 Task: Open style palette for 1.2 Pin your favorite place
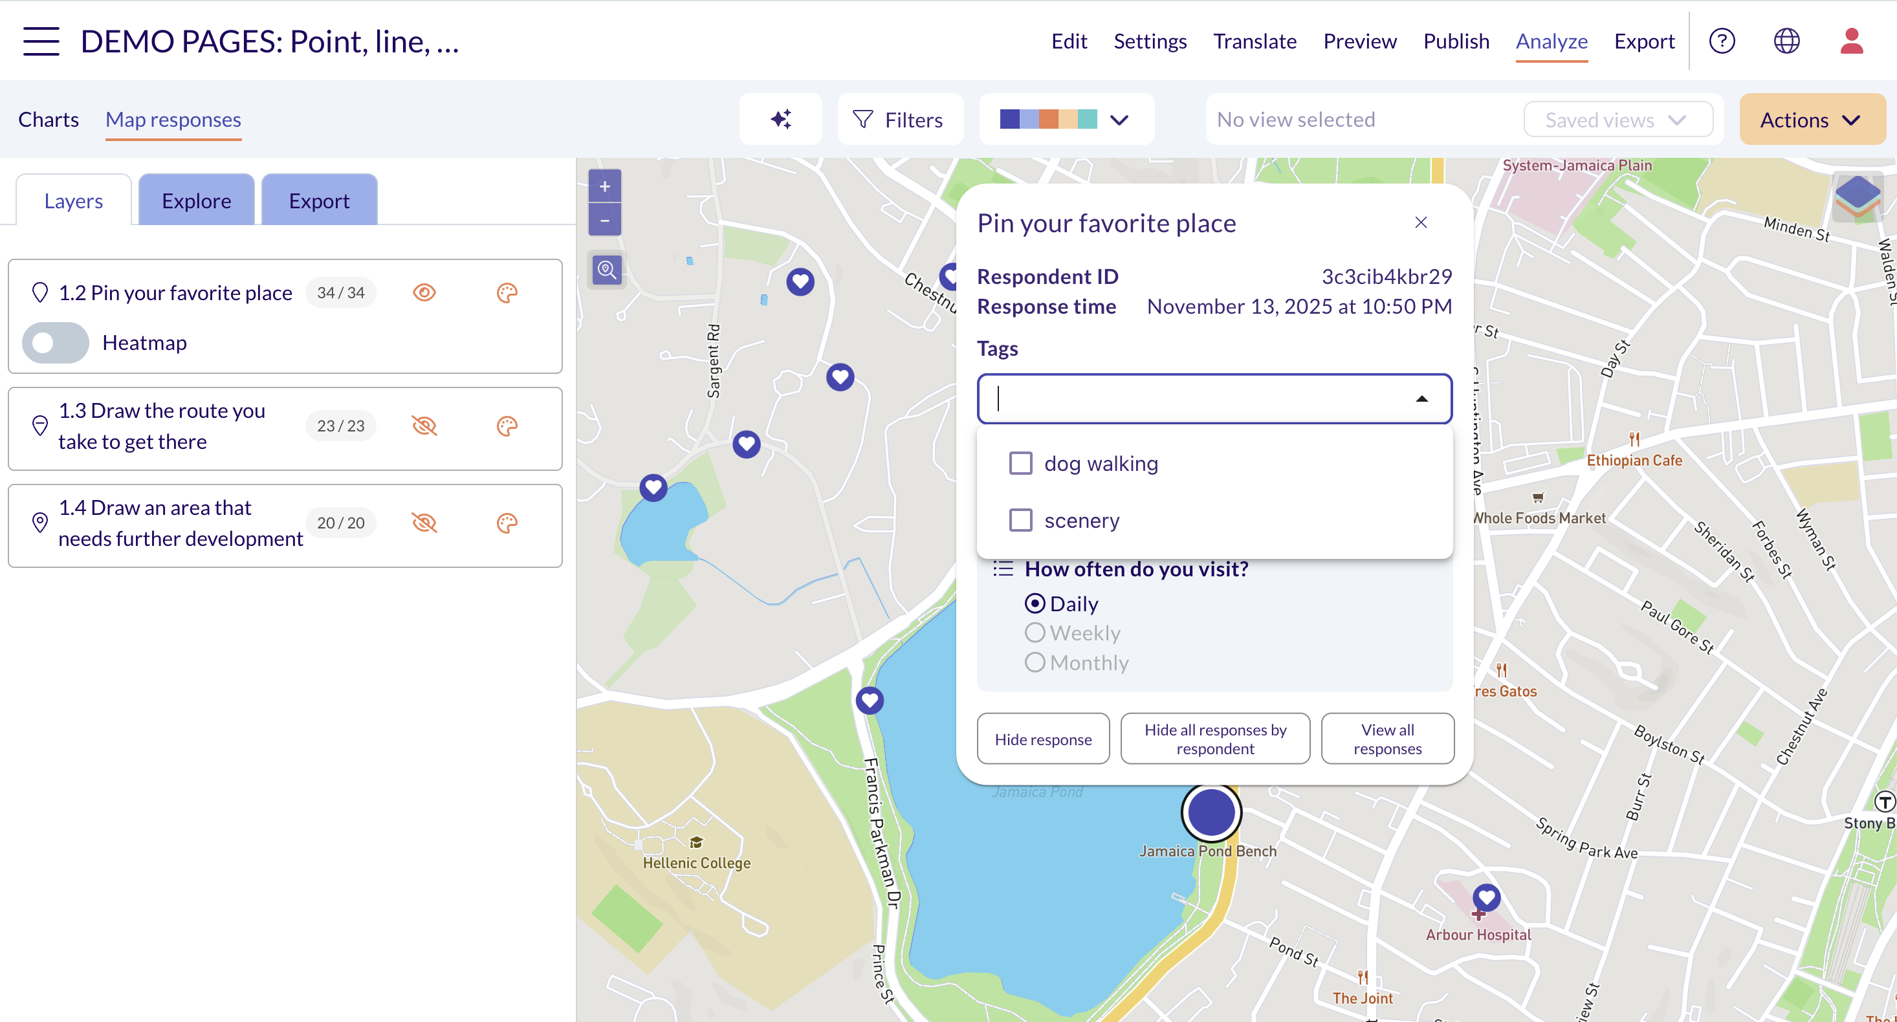[x=507, y=293]
